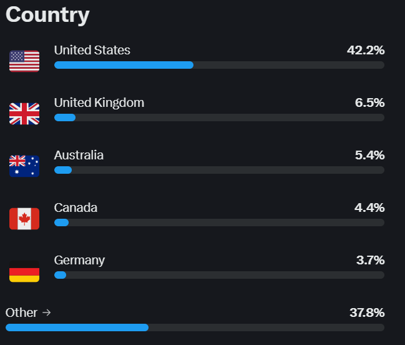Click the 42.2% value for United States
Screen dimensions: 405x345
366,50
